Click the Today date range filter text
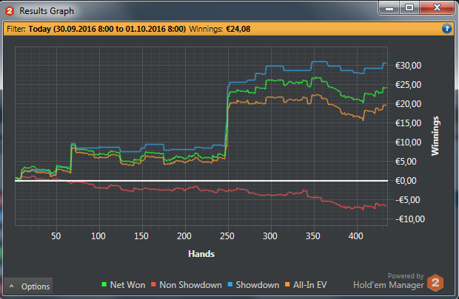The height and width of the screenshot is (299, 459). click(107, 29)
